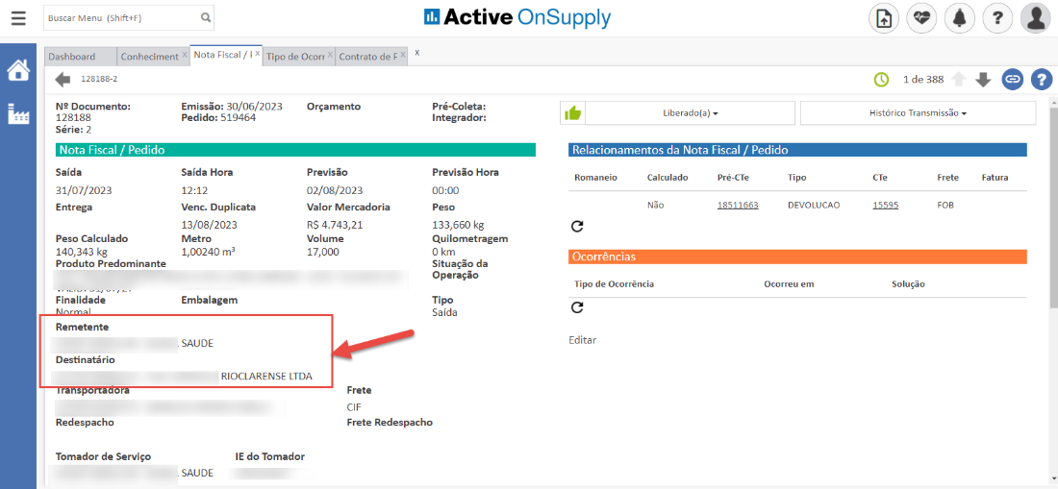Open the Liberado(a) status dropdown

[x=690, y=113]
